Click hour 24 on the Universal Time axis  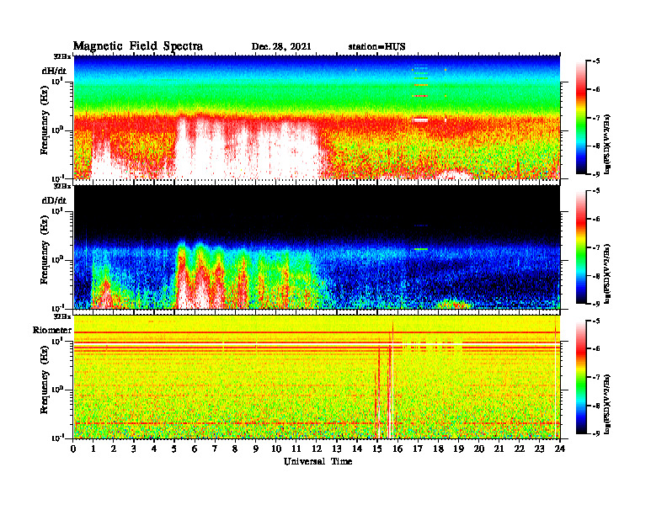coord(560,449)
